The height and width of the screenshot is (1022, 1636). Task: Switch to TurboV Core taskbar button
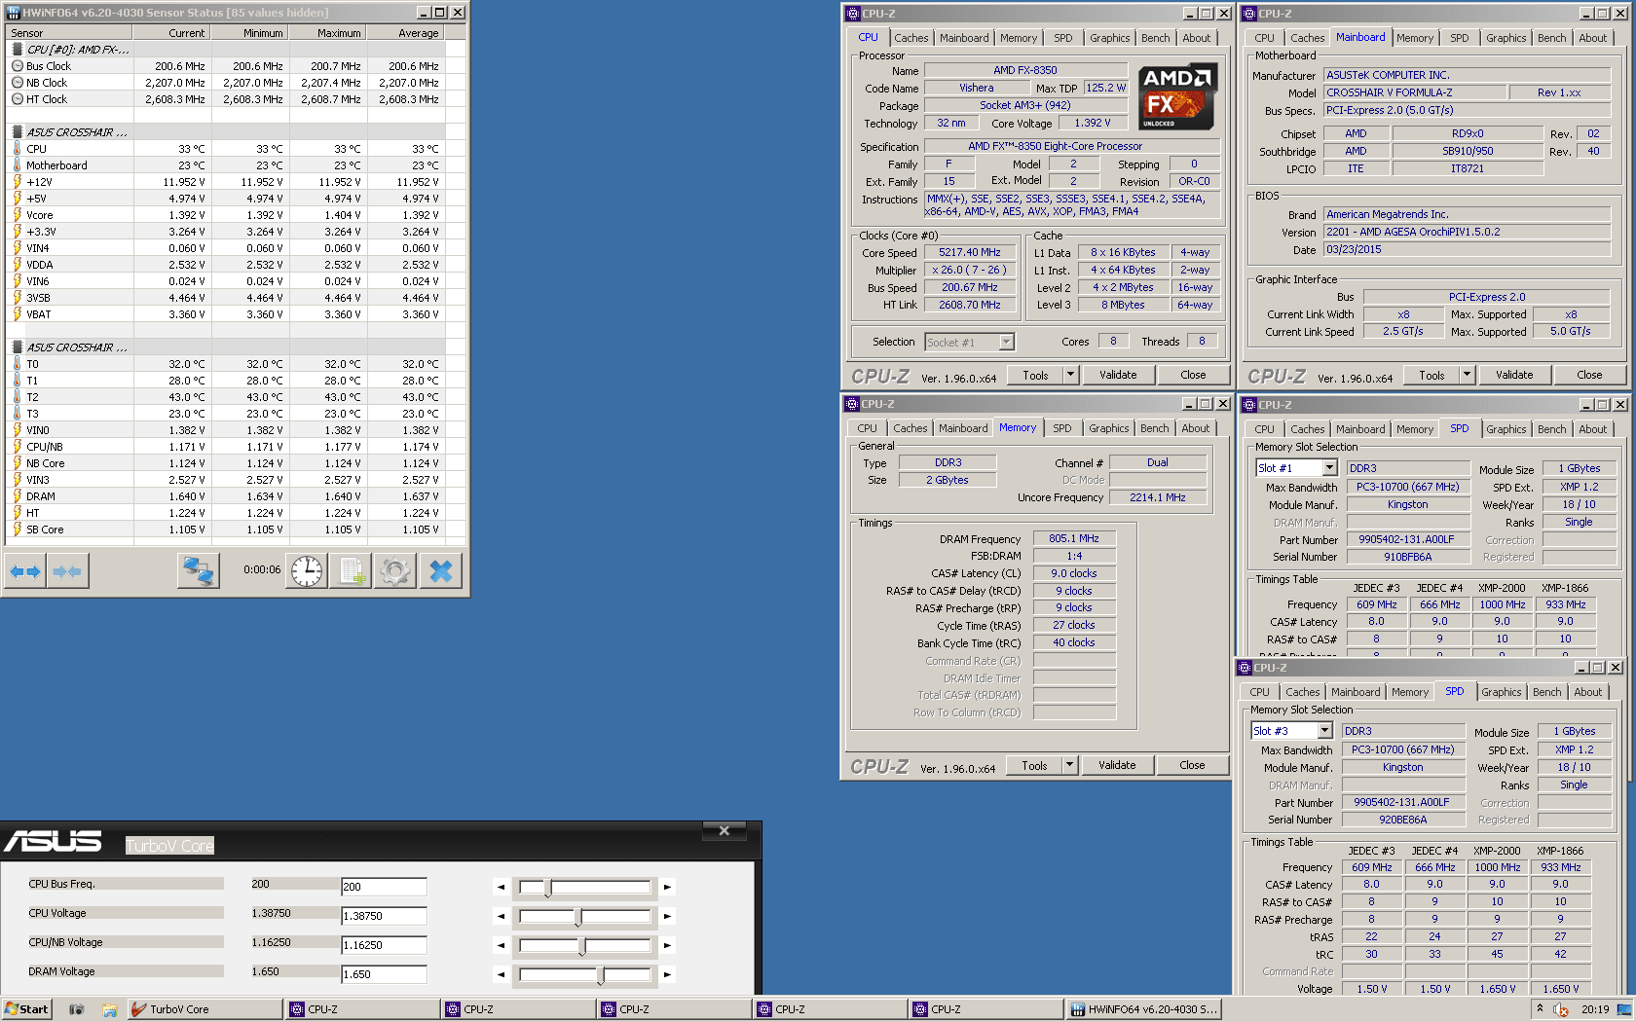204,1009
